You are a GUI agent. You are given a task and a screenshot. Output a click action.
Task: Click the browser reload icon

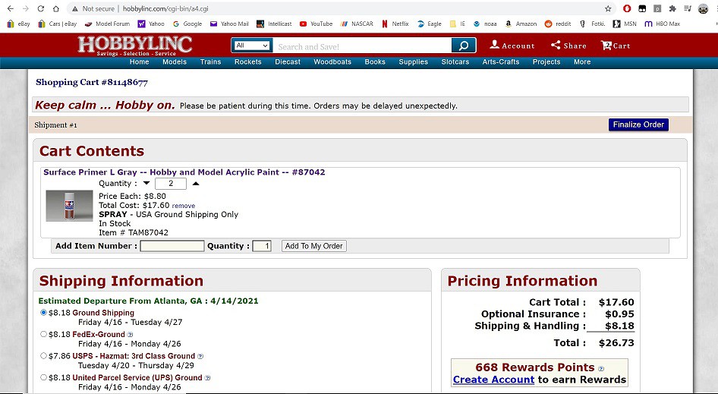(56, 8)
